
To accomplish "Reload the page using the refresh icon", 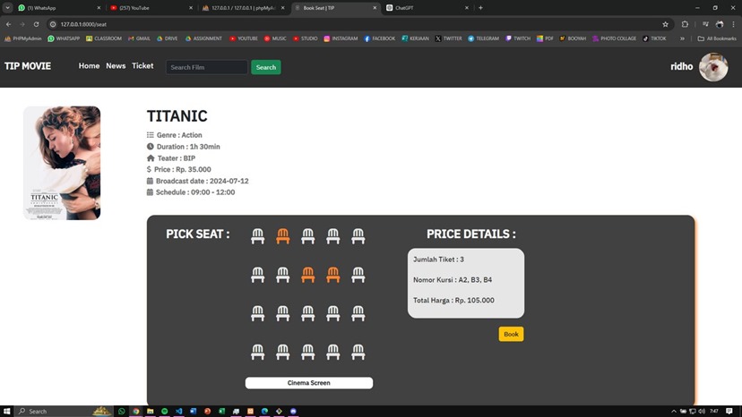I will point(36,24).
